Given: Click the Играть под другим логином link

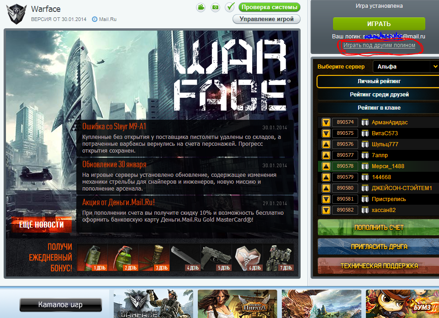Looking at the screenshot, I should 379,45.
